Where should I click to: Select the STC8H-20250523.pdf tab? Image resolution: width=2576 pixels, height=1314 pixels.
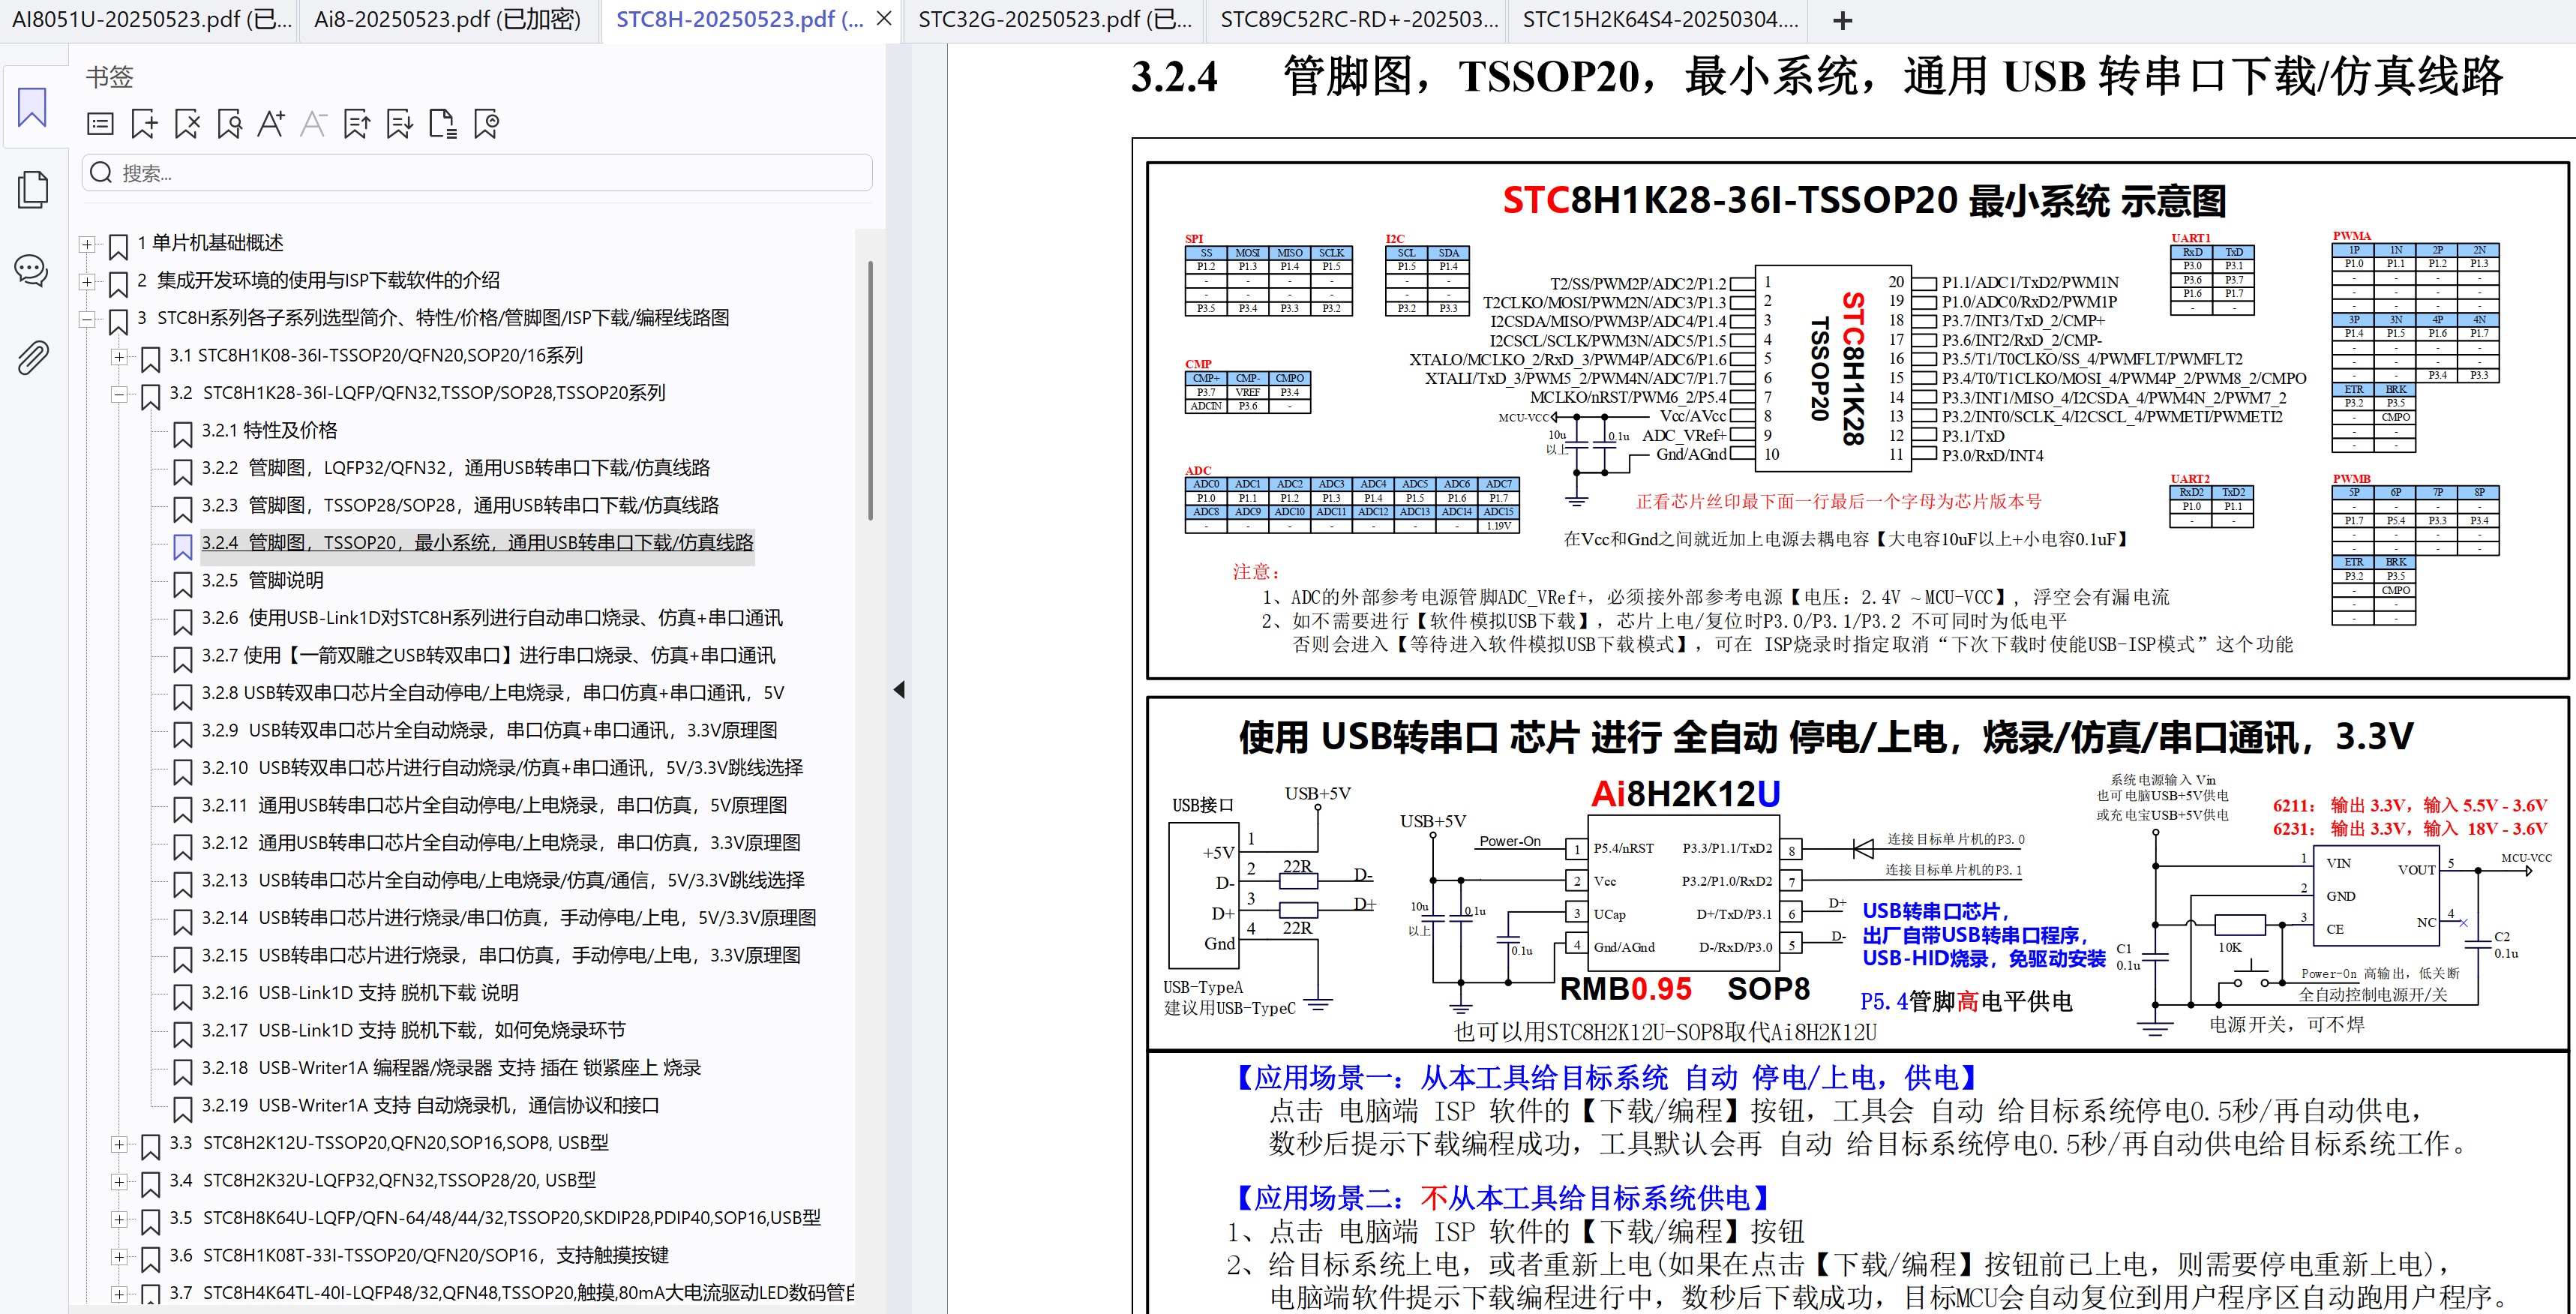(740, 19)
